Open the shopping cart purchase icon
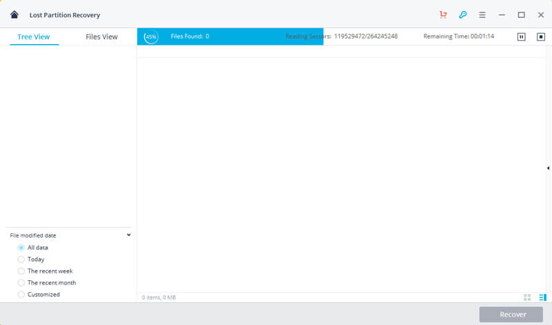This screenshot has width=552, height=325. (x=443, y=14)
